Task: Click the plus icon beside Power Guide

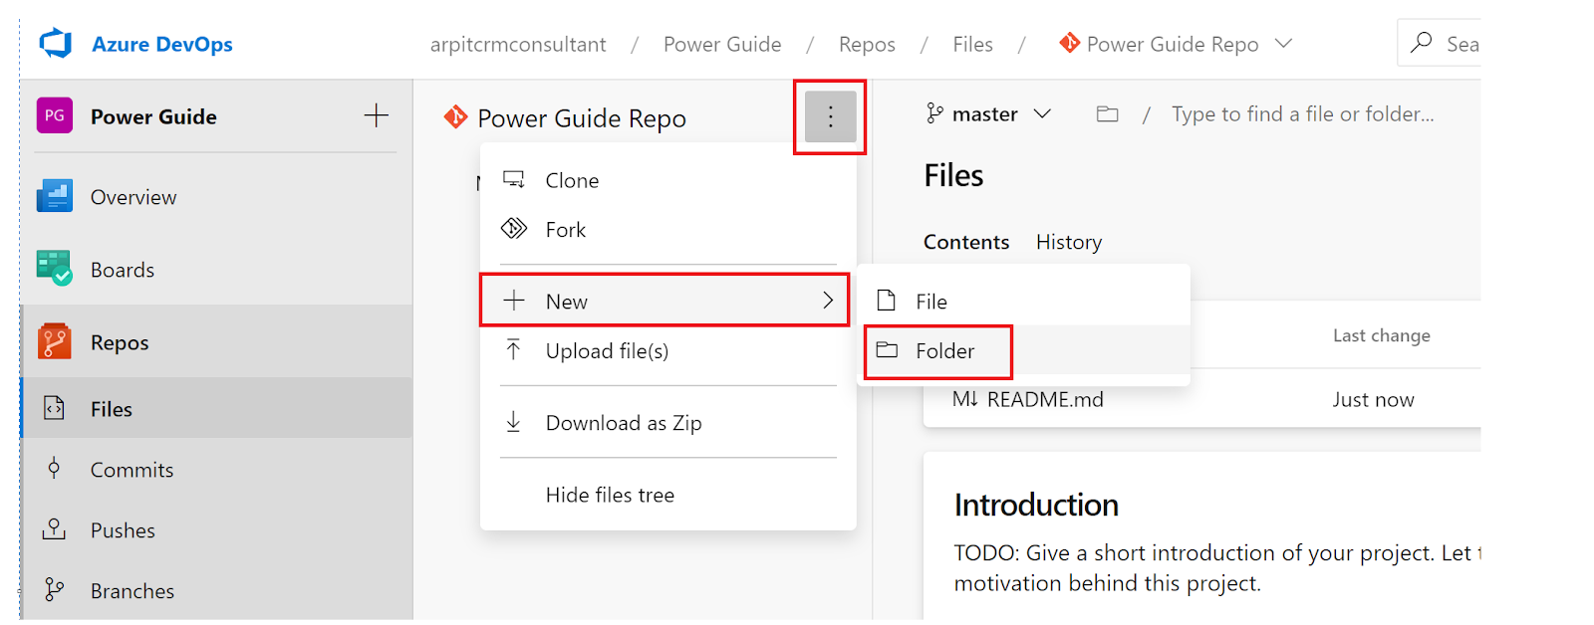Action: click(377, 115)
